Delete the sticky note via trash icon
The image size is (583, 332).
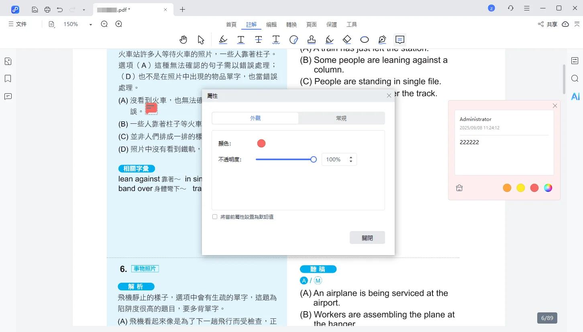(459, 187)
